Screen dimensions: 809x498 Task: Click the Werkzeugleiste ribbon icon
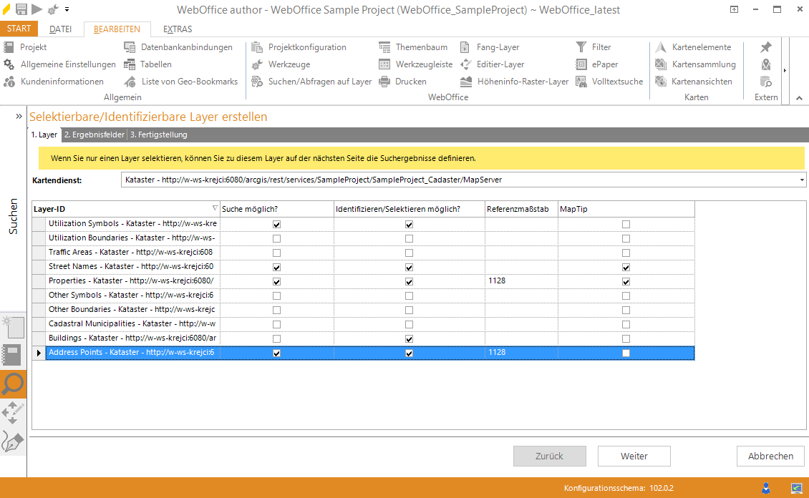pyautogui.click(x=384, y=64)
